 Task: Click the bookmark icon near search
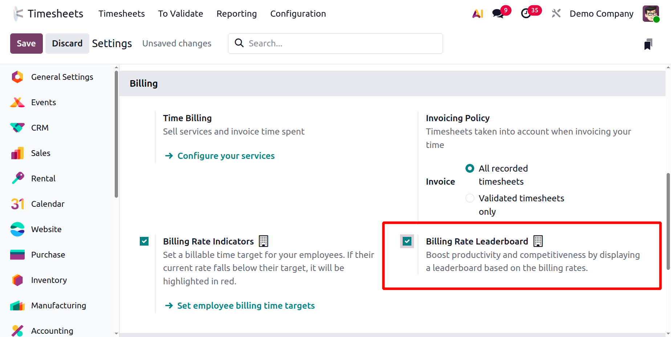(x=648, y=44)
